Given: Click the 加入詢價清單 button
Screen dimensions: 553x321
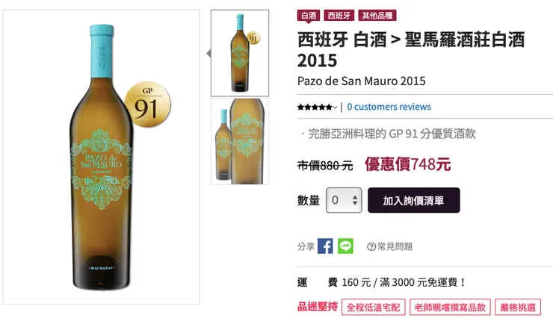Looking at the screenshot, I should tap(414, 200).
